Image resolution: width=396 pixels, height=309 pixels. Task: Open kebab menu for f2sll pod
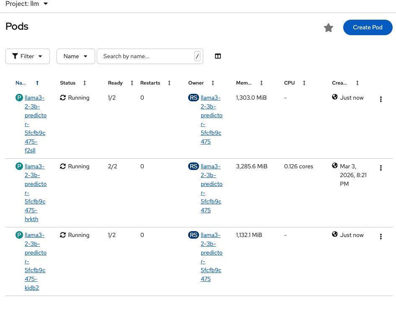380,99
